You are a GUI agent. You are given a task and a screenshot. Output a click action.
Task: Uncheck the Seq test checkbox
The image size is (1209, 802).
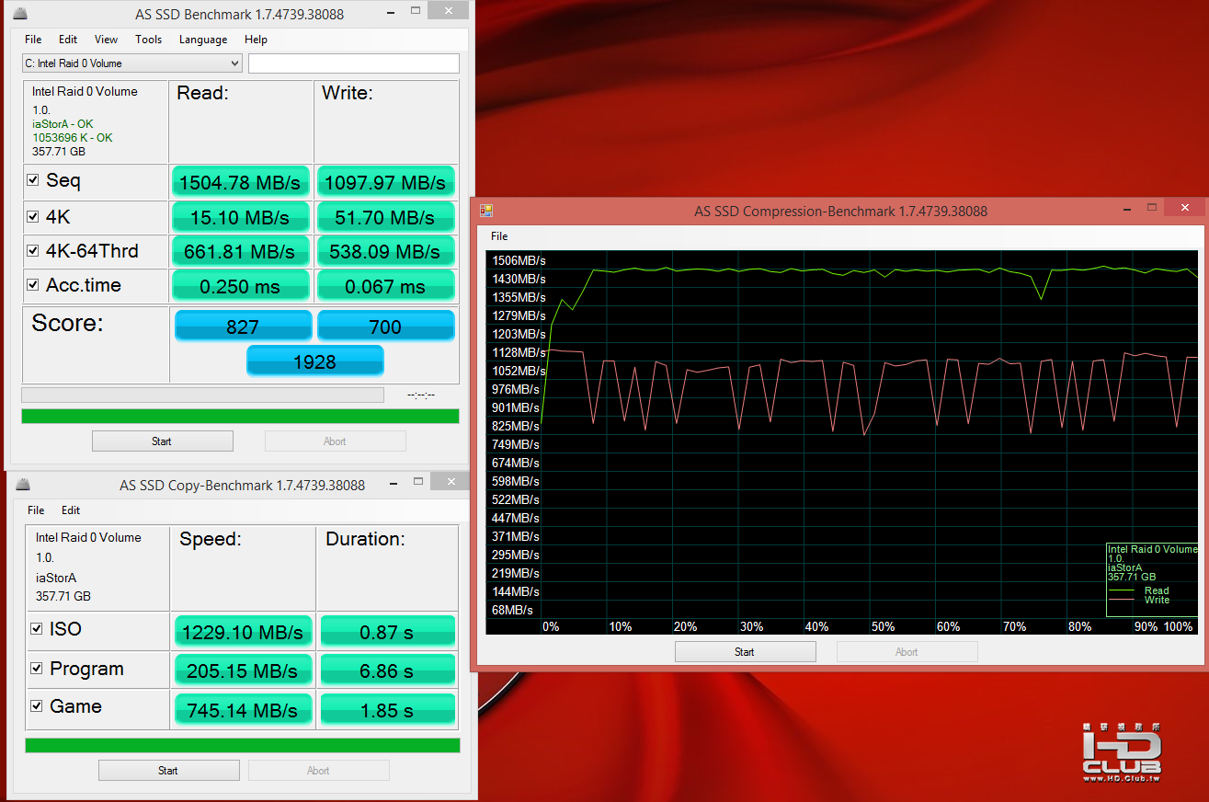pos(33,180)
